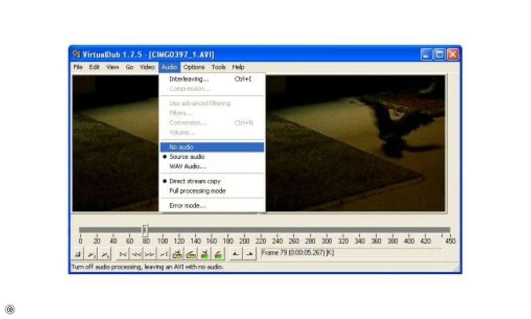Close the open Audio menu header
531x319 pixels.
(x=169, y=67)
